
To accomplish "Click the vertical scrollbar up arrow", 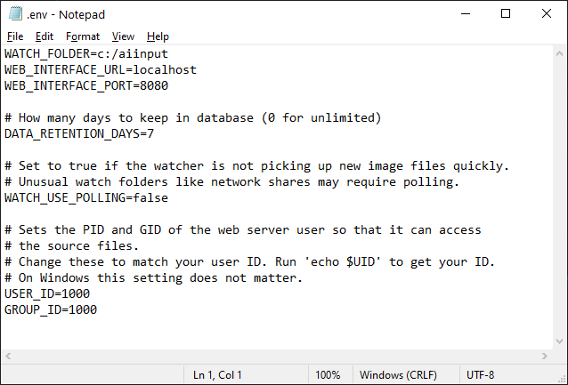I will pos(559,53).
